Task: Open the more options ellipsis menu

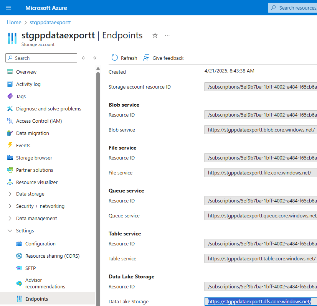Action: [167, 36]
